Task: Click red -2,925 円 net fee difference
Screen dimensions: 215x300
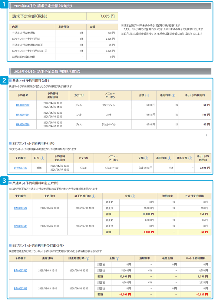Action: click(202, 295)
